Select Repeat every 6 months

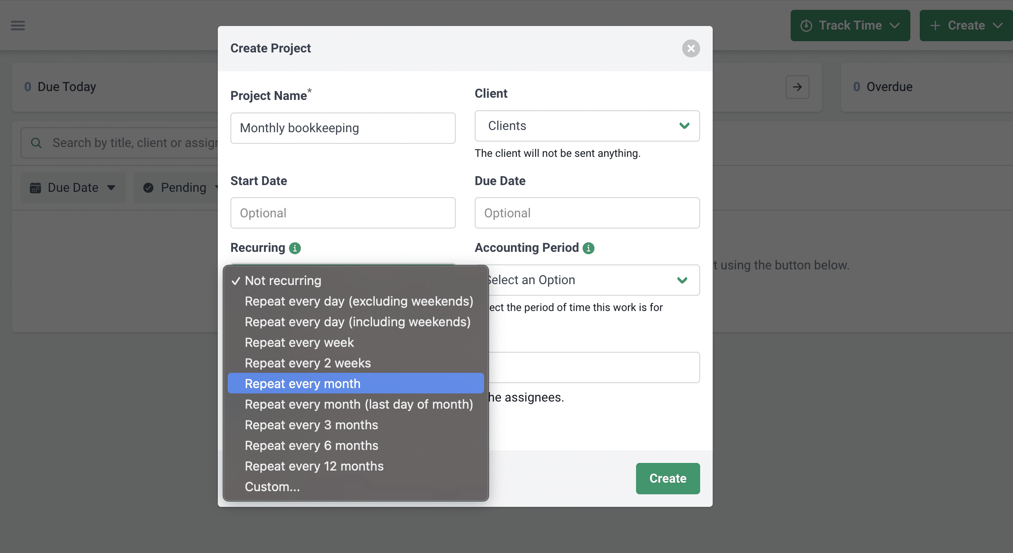click(x=356, y=445)
